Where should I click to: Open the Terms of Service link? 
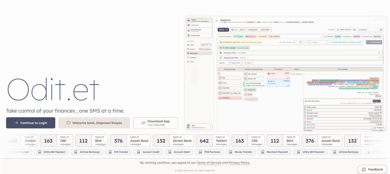pyautogui.click(x=209, y=163)
